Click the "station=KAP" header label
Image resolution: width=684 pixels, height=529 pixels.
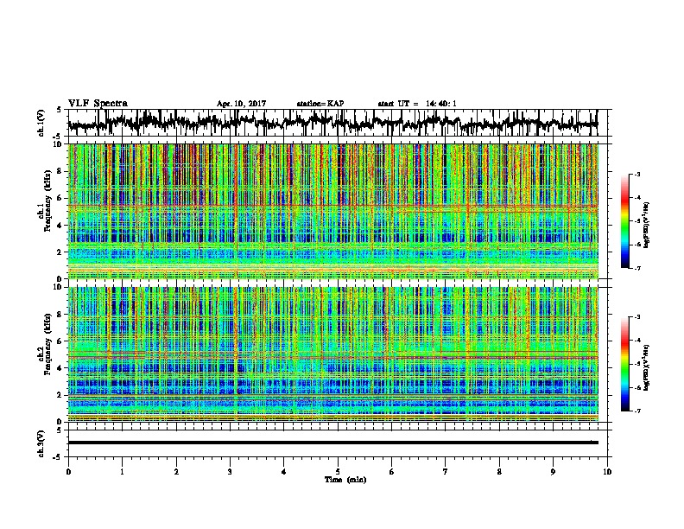pos(320,104)
